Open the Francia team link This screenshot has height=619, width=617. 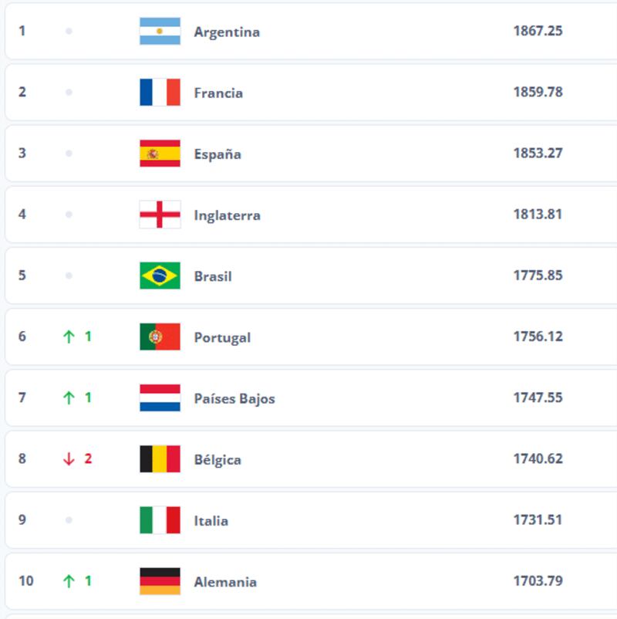(218, 93)
